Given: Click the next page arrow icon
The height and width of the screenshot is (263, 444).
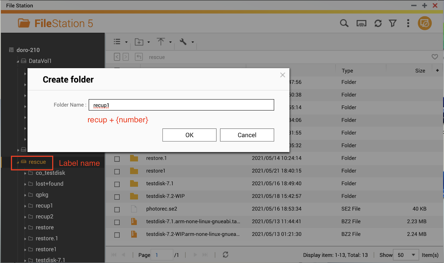Looking at the screenshot, I should coord(195,255).
